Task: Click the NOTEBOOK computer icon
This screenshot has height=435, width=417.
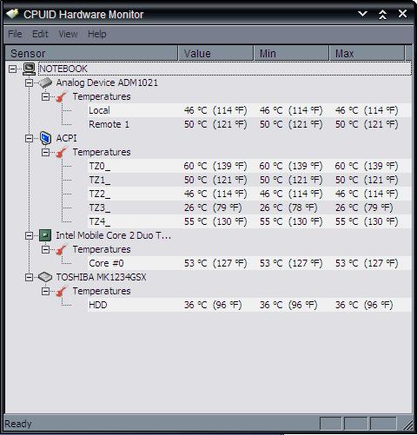Action: click(29, 69)
